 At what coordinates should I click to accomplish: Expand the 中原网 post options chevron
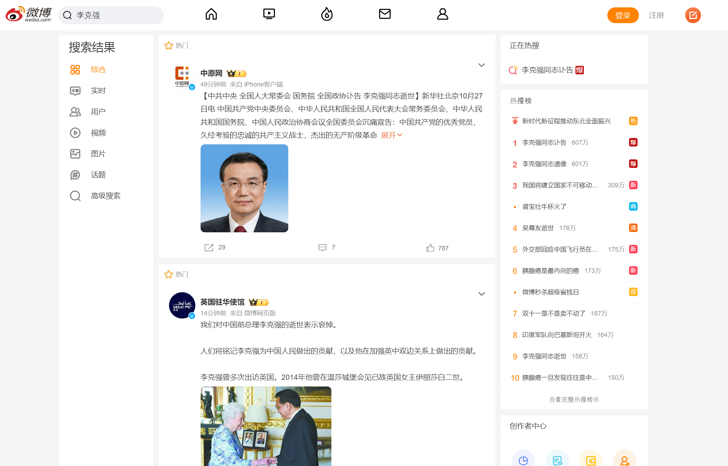tap(481, 65)
